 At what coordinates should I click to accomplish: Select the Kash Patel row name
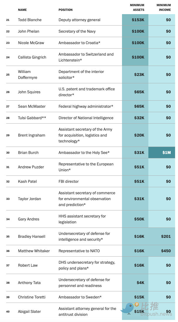pos(27,181)
